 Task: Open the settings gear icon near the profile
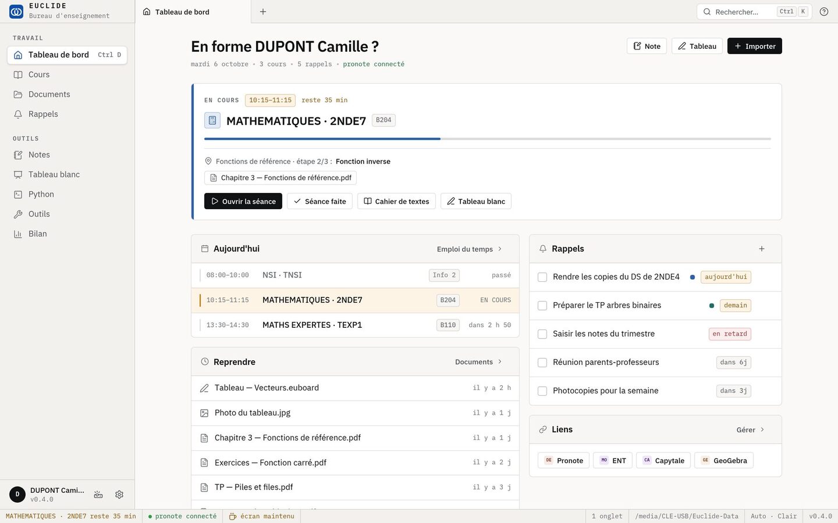click(119, 495)
